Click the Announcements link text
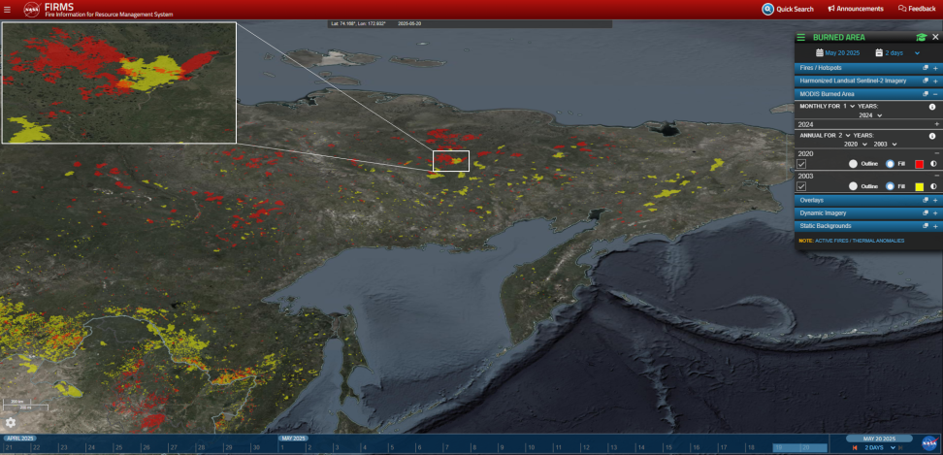Screen dimensions: 943x455 pos(860,9)
